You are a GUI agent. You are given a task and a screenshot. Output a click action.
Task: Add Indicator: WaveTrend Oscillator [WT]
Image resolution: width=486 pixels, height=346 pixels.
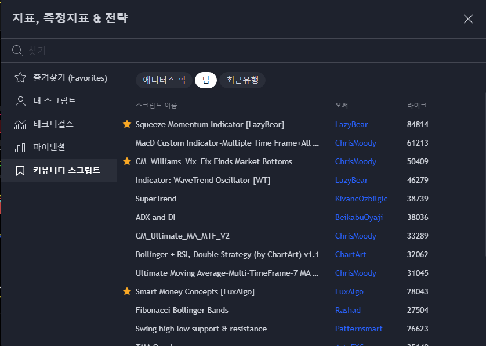(x=203, y=181)
